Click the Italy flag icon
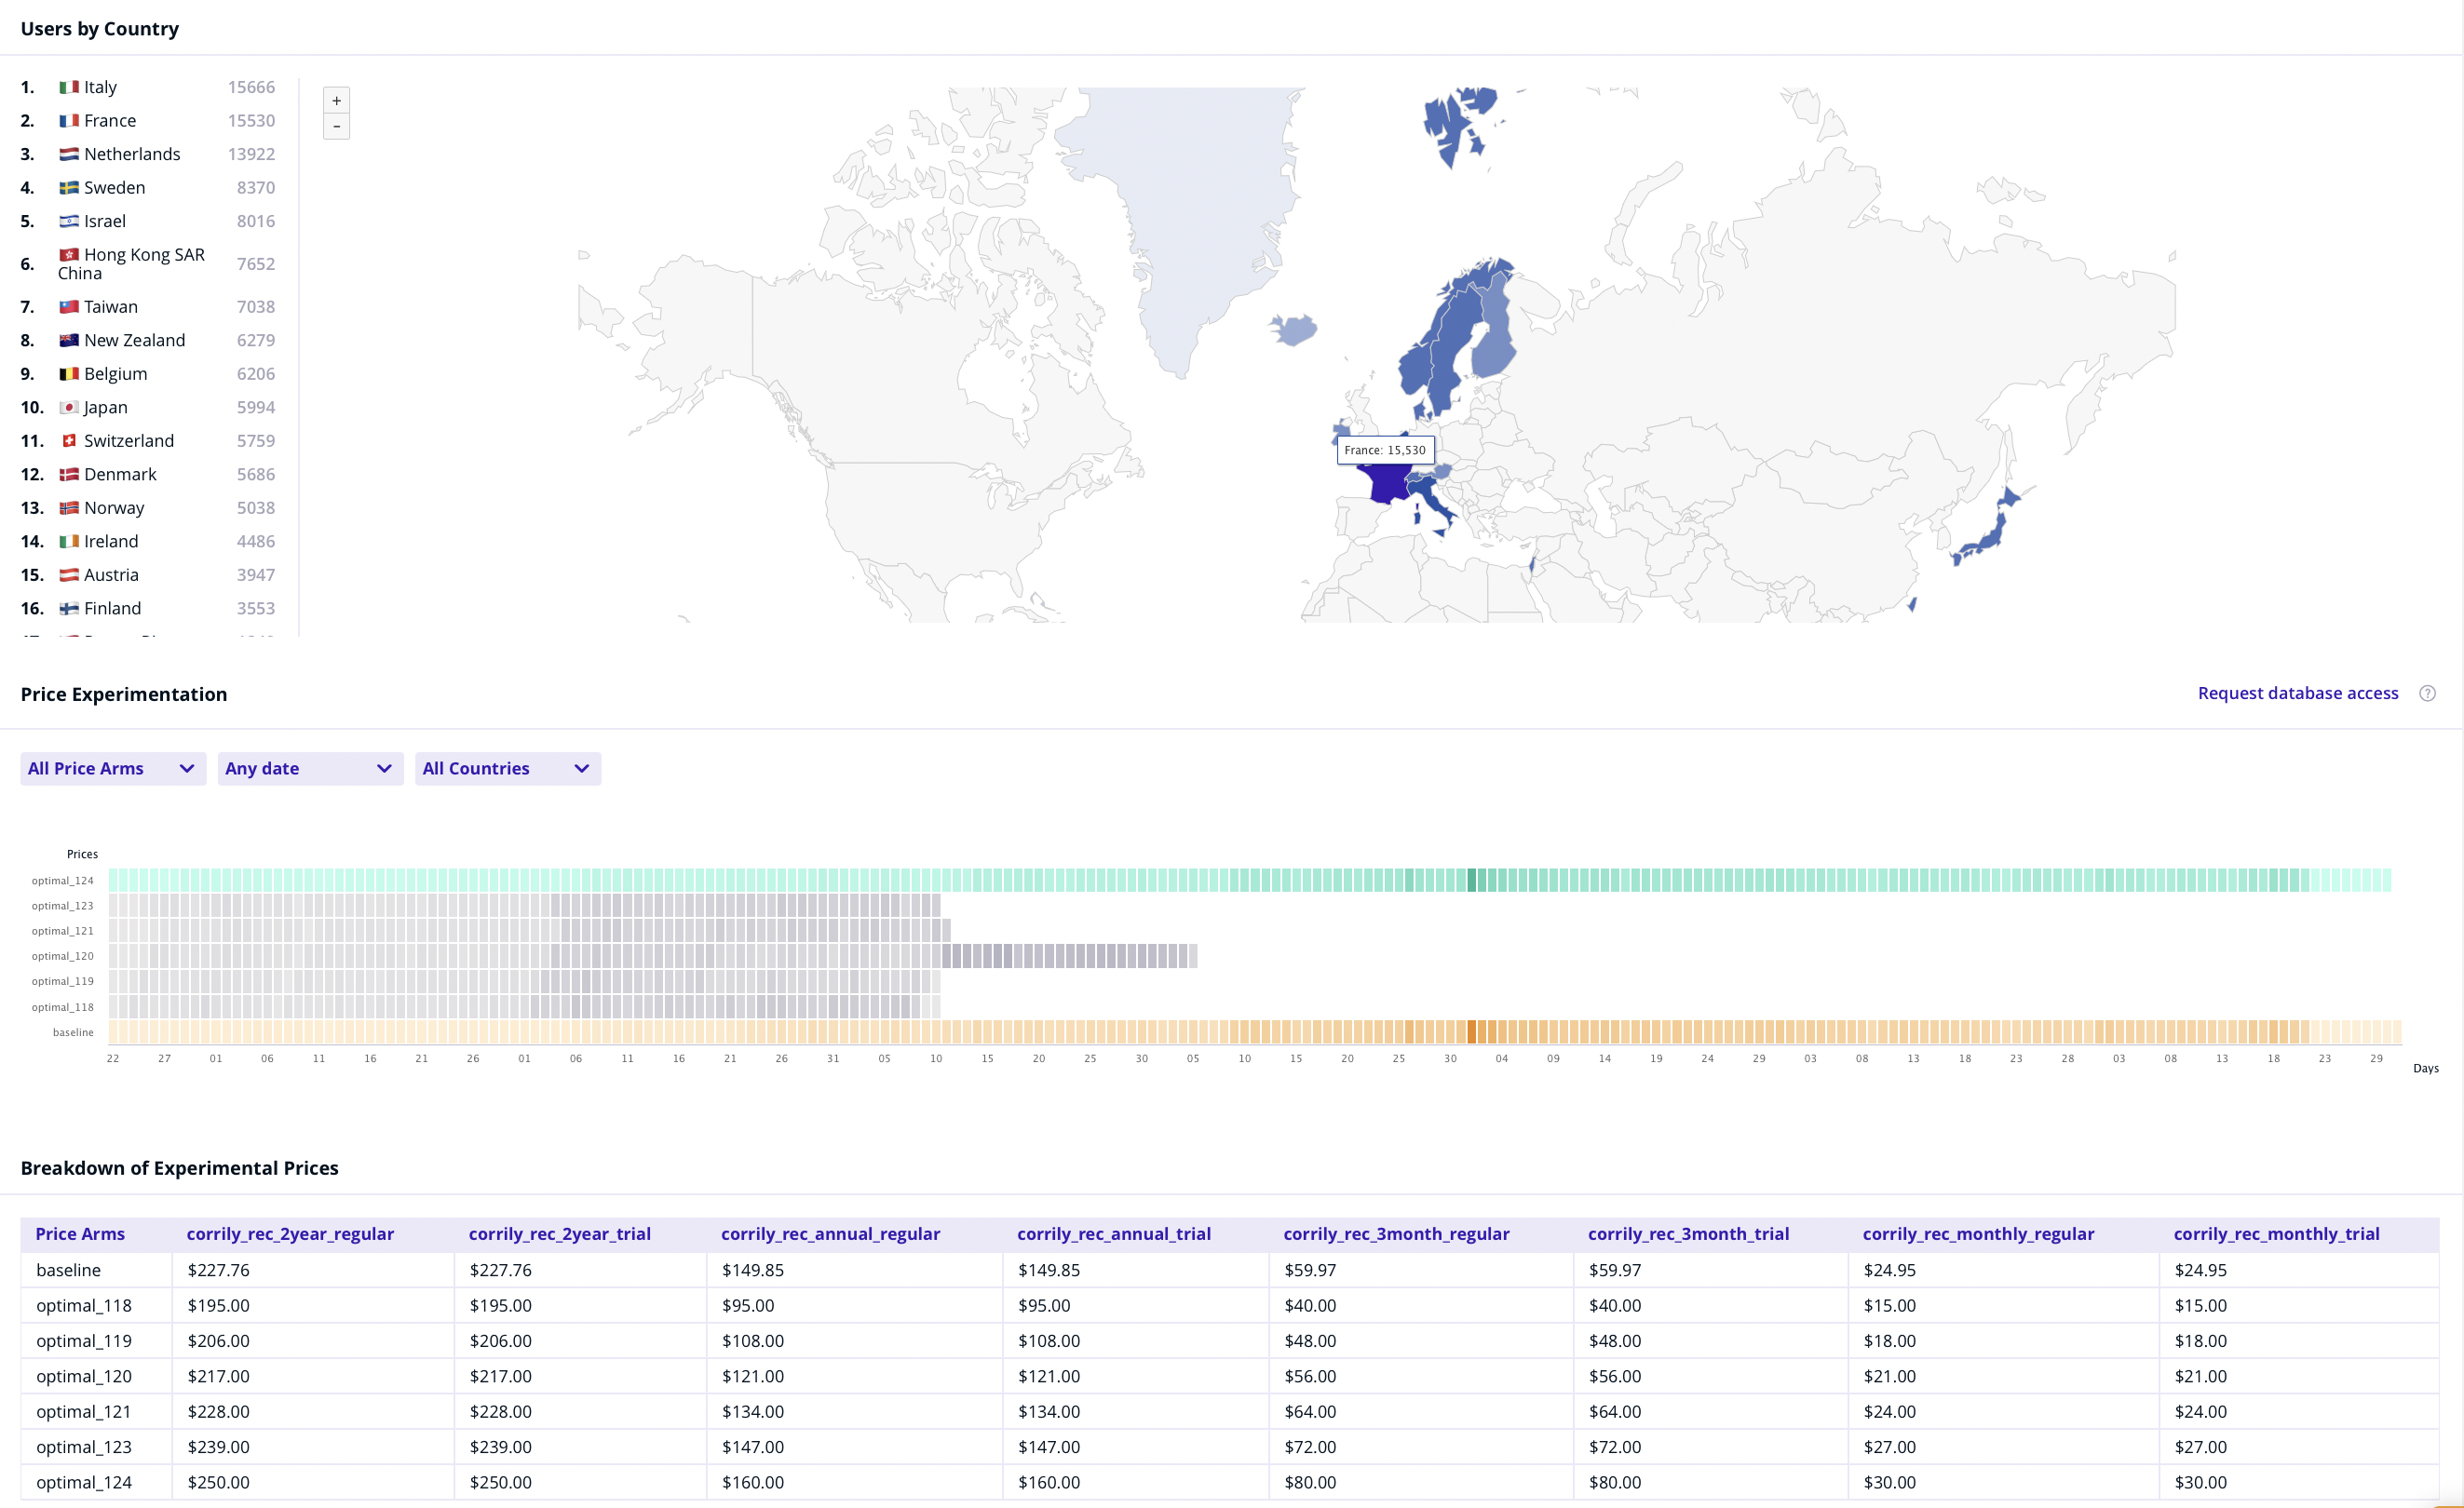Viewport: 2464px width, 1508px height. (69, 88)
